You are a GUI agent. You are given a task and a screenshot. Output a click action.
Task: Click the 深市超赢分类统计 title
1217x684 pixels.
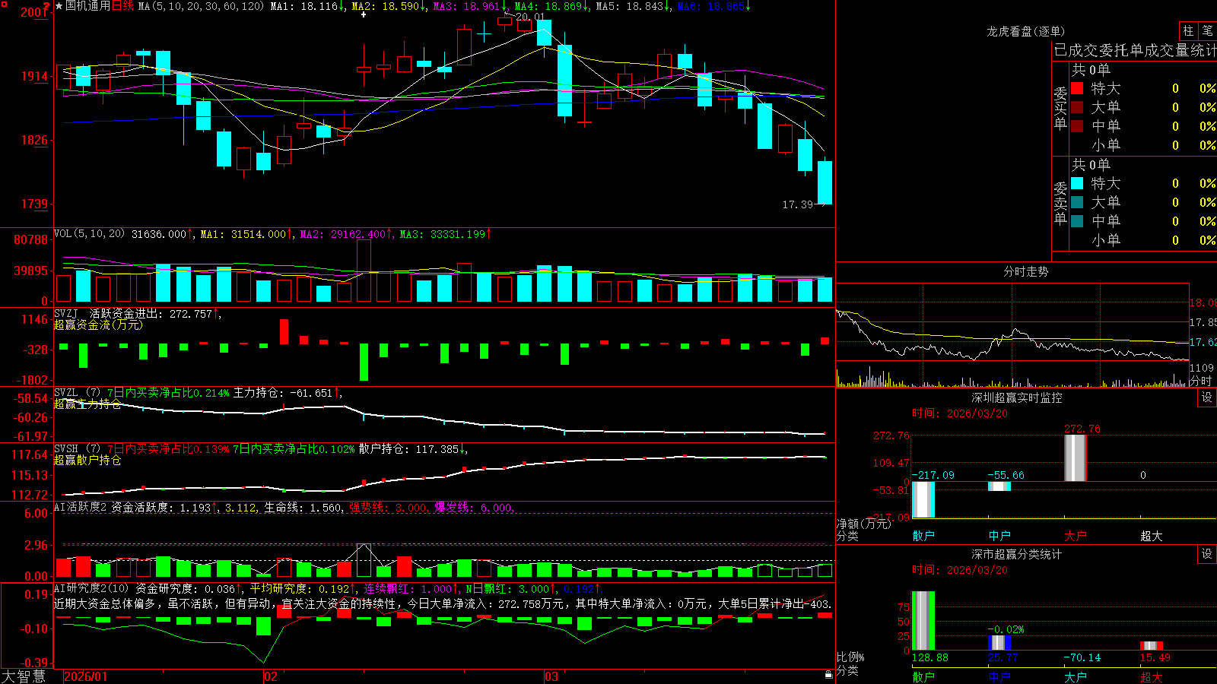click(x=1017, y=554)
